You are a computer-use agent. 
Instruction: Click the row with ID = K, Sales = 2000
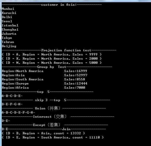click(52, 59)
